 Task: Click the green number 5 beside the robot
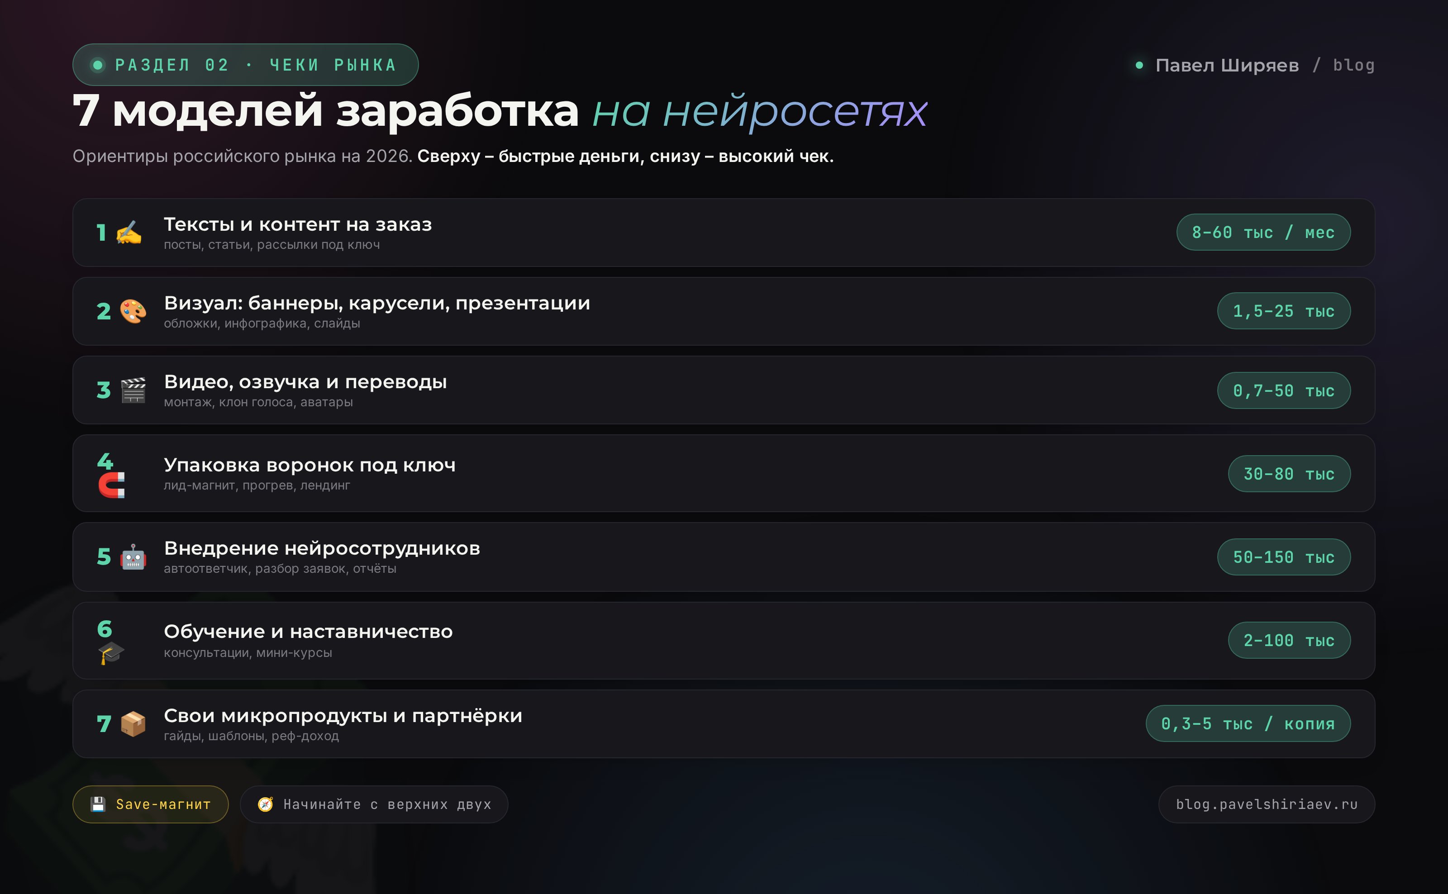coord(104,557)
